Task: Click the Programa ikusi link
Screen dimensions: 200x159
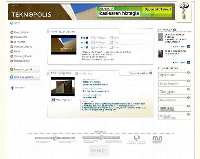Action: [x=64, y=100]
